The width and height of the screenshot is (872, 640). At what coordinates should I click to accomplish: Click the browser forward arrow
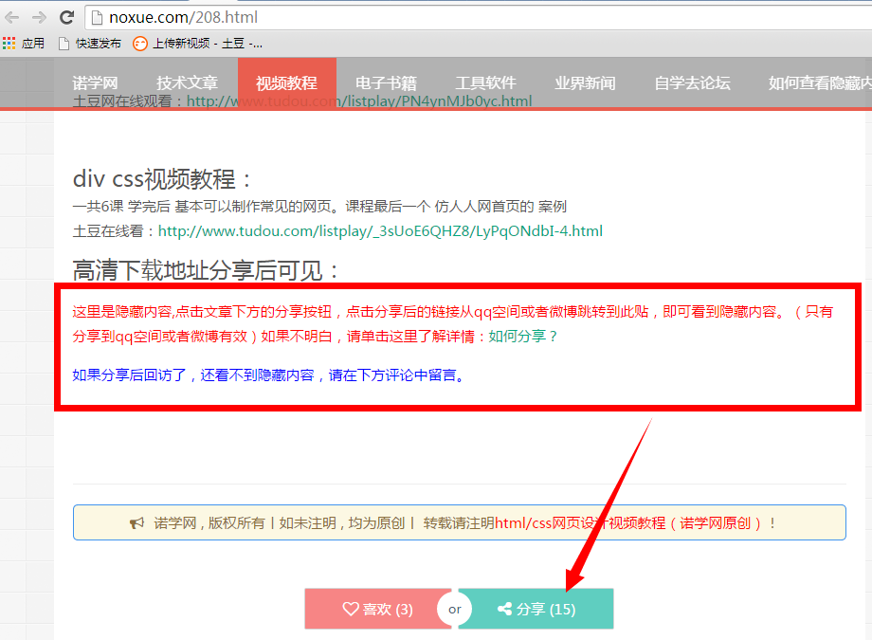pyautogui.click(x=39, y=18)
